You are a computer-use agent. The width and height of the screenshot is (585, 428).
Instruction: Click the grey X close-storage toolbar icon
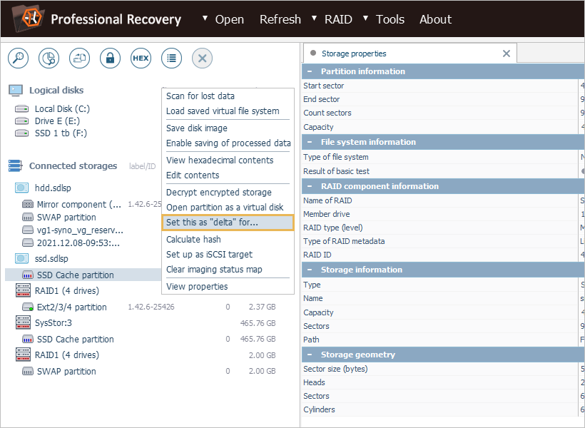(x=202, y=58)
